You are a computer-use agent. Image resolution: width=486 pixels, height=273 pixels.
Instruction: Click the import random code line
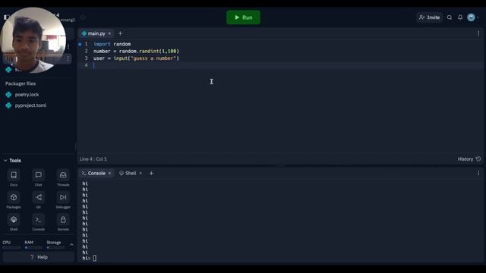[x=112, y=44]
